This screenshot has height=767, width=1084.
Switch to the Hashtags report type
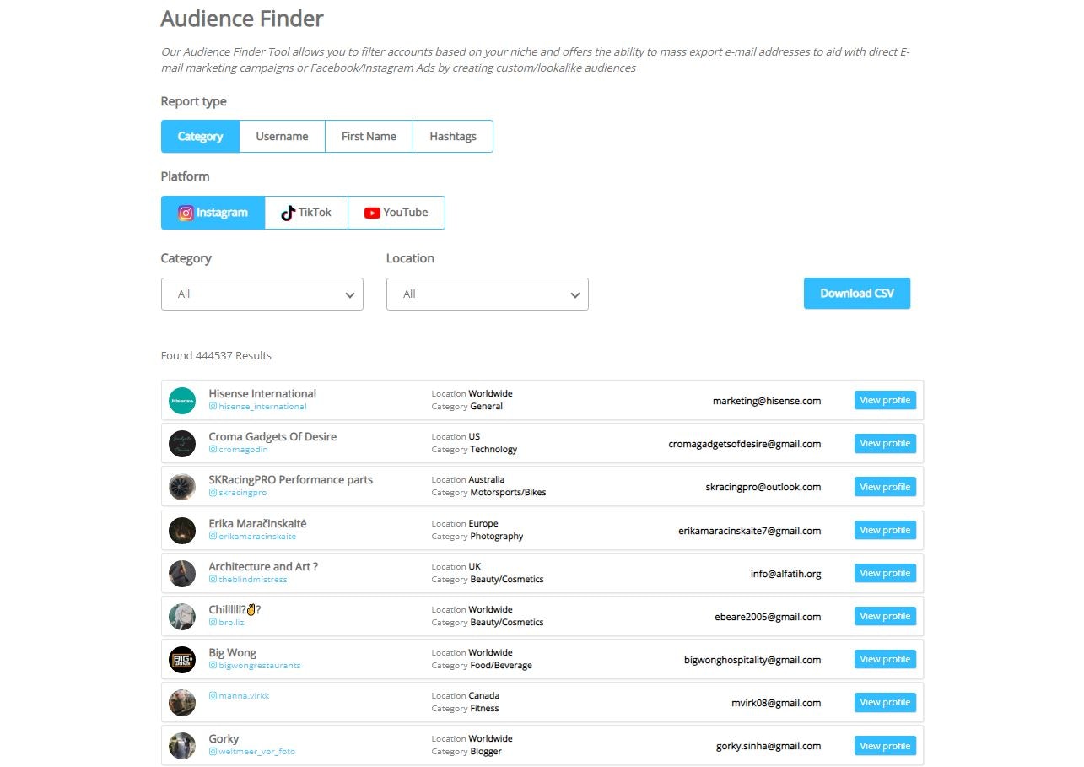point(452,136)
